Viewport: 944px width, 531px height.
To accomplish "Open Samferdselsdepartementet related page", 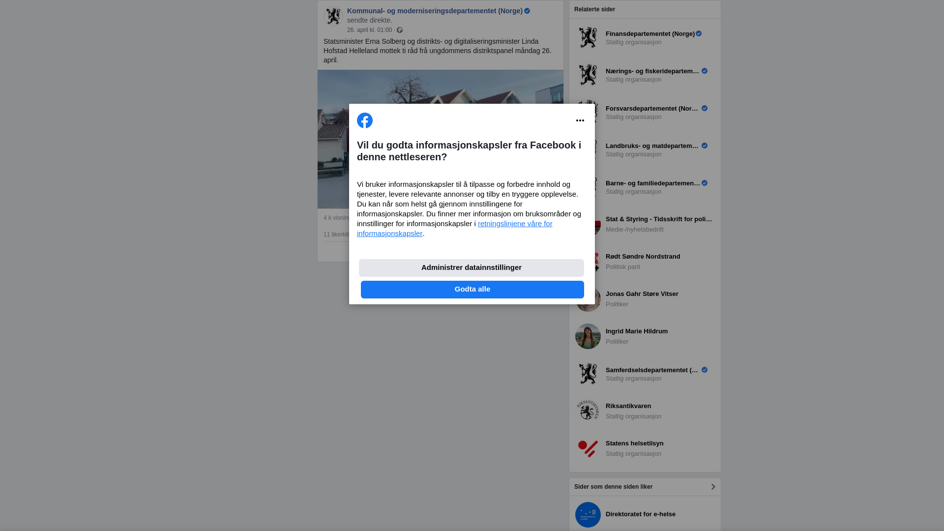I will (652, 370).
